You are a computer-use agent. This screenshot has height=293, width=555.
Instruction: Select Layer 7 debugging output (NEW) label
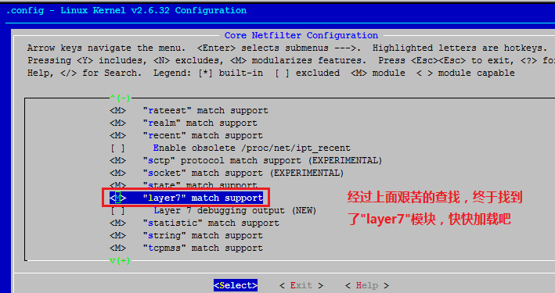click(235, 211)
